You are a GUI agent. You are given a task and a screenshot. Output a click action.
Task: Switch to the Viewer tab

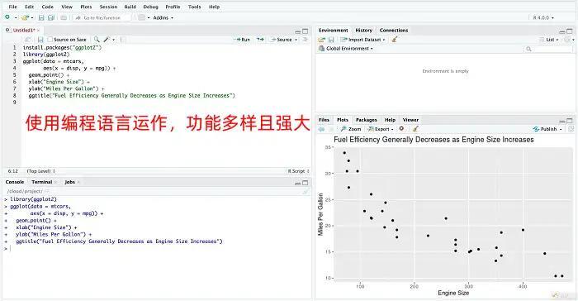[x=410, y=120]
